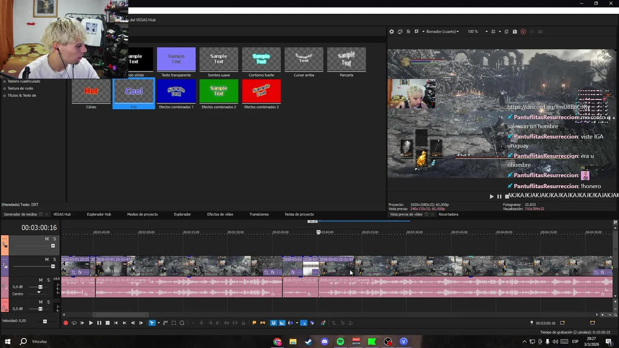Open preview quality Borrador (cuarto) dropdown

point(442,31)
